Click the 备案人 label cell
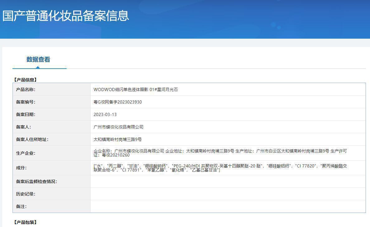This screenshot has height=227, width=370. tap(52, 127)
